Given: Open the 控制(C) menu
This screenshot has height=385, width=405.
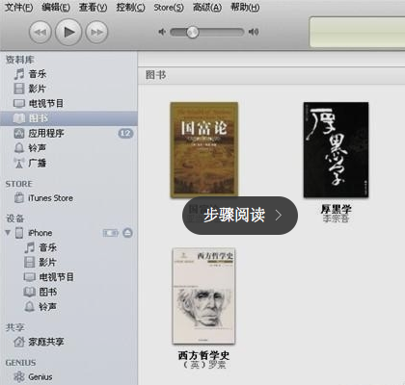Looking at the screenshot, I should coord(130,7).
